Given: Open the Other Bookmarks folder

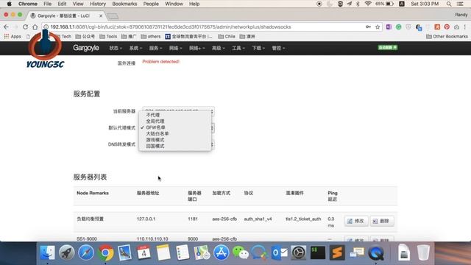Looking at the screenshot, I should (x=447, y=36).
